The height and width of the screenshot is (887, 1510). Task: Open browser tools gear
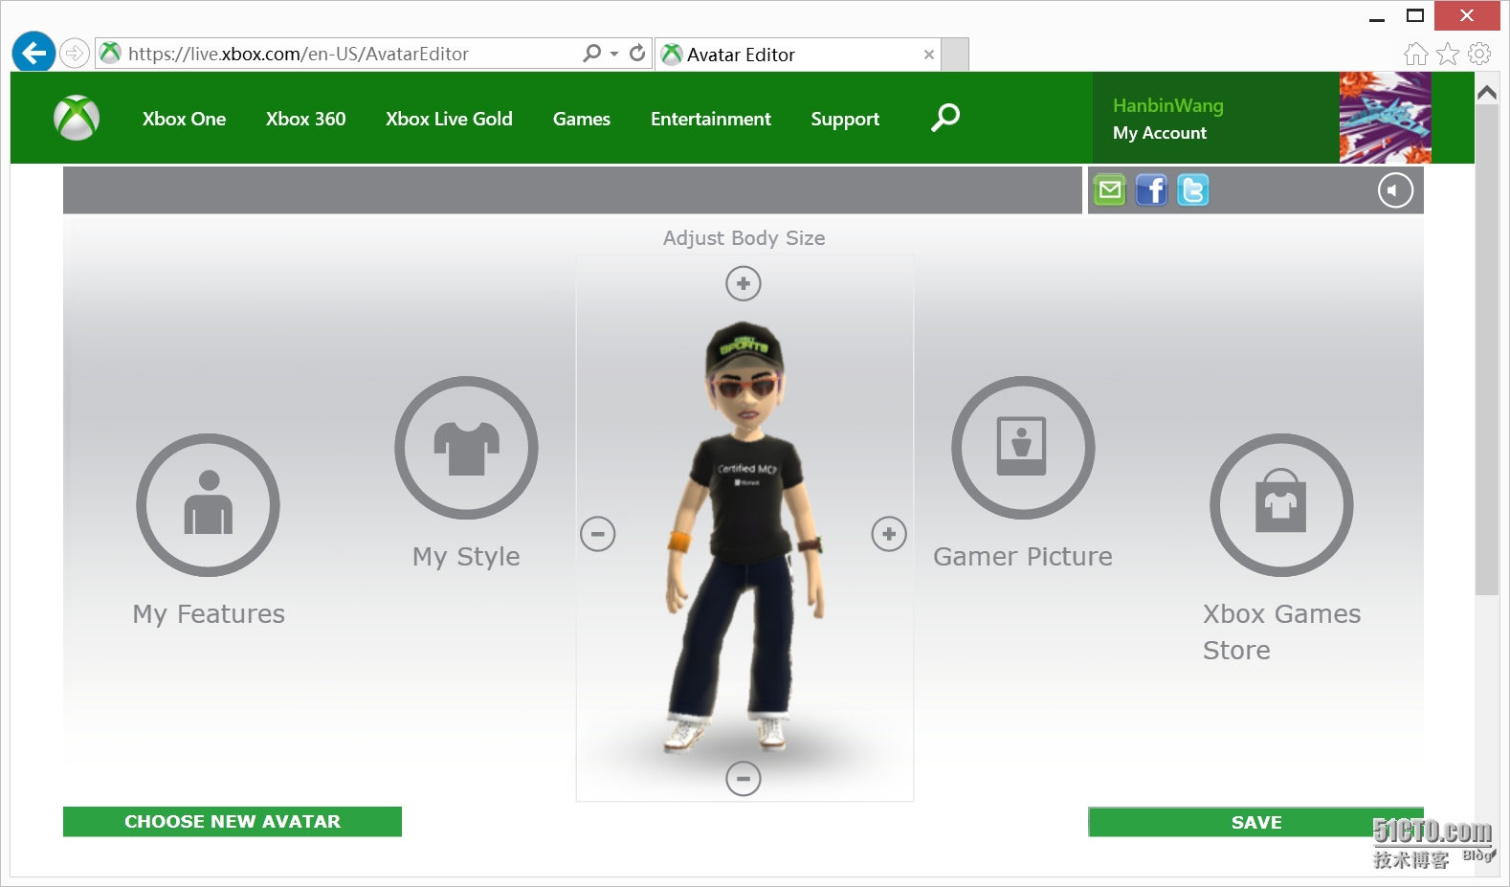(1479, 55)
